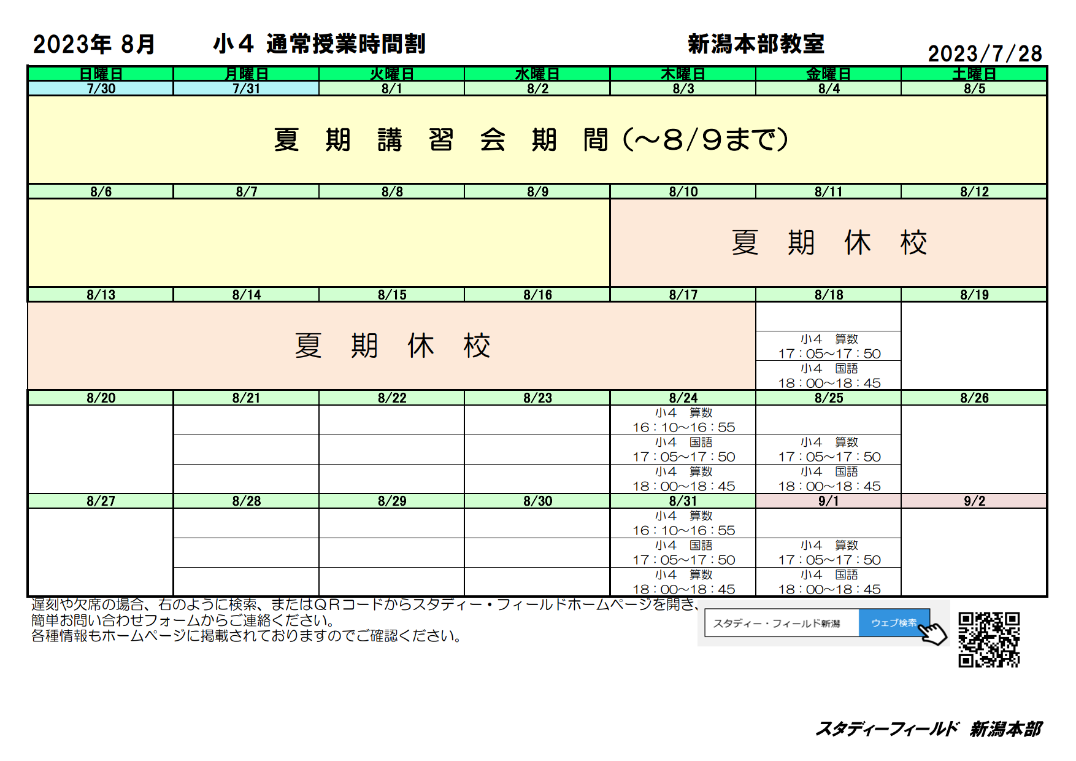Click the 8/1 date cell
The image size is (1076, 761).
[391, 88]
